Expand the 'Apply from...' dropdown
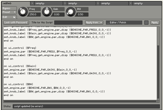 point(94,23)
